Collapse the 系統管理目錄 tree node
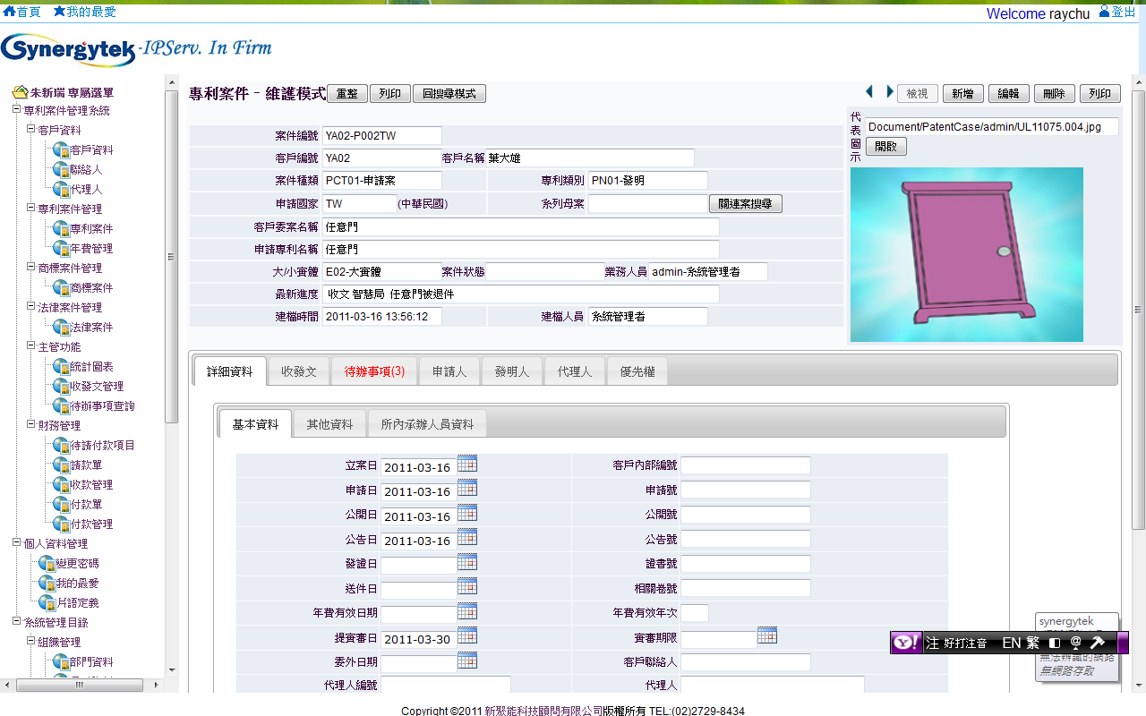 pos(16,622)
